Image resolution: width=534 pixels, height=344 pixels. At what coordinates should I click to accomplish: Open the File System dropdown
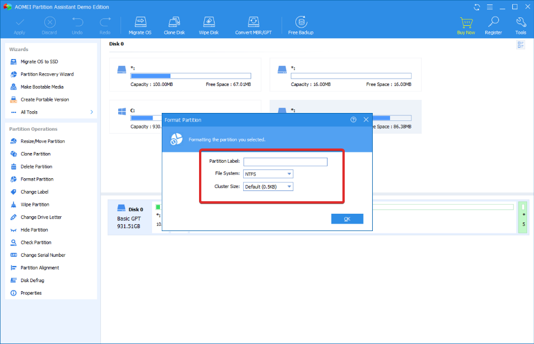[x=268, y=174]
